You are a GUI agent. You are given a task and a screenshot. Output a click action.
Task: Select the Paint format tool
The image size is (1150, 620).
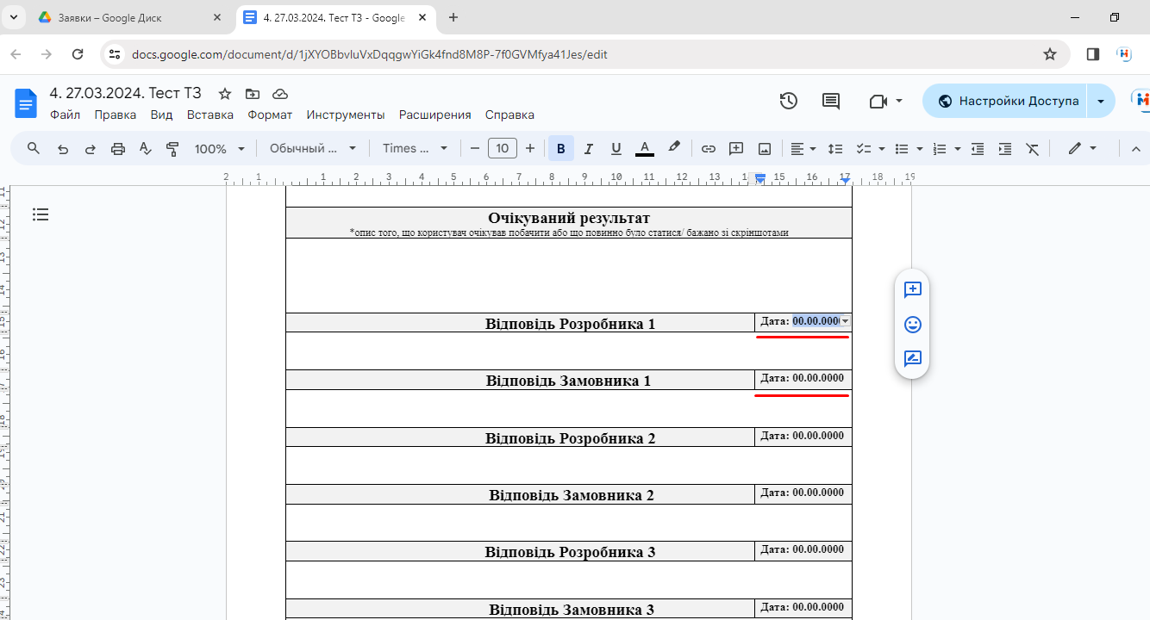(172, 149)
